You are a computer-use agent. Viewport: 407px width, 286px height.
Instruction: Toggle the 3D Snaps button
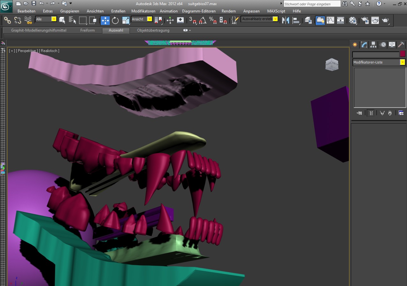pos(192,20)
